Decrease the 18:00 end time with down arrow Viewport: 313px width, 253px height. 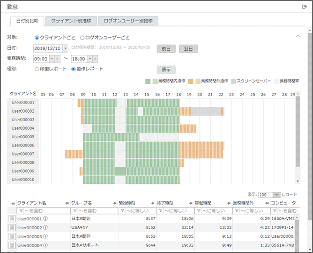[90, 59]
